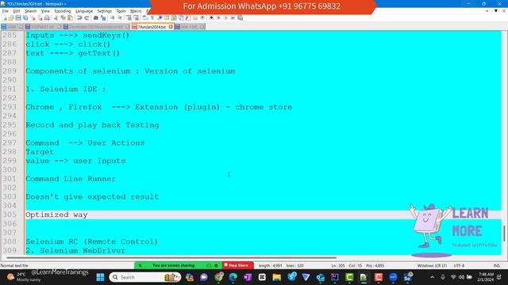This screenshot has width=508, height=285.
Task: Click the Paste toolbar icon
Action: [x=71, y=17]
